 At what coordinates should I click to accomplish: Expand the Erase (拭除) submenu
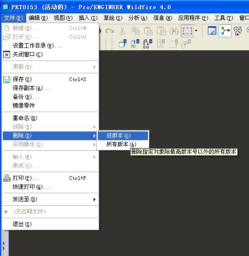tap(51, 127)
